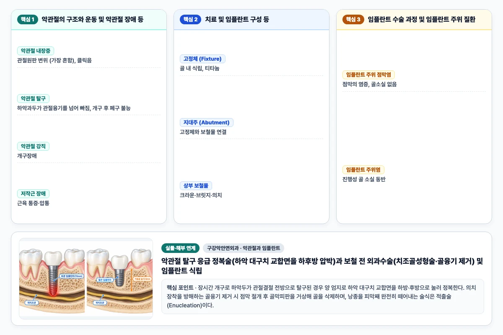Click the 핵심 2 badge
This screenshot has height=335, width=503.
[x=191, y=19]
